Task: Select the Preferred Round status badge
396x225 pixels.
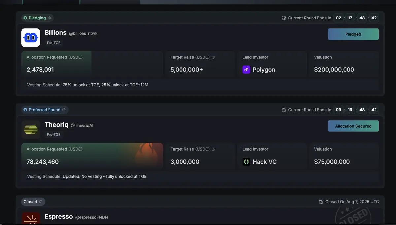Action: tap(45, 110)
